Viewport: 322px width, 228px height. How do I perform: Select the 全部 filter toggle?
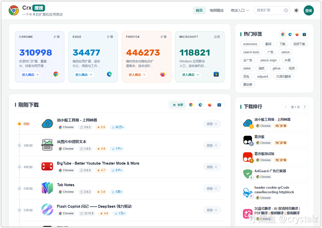click(x=178, y=105)
